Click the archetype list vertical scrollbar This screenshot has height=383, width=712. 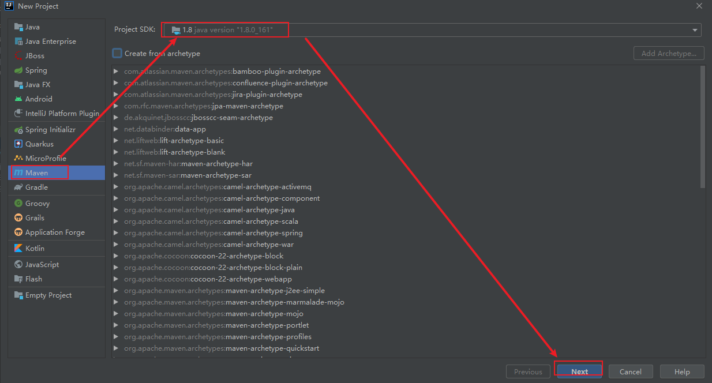pyautogui.click(x=702, y=127)
